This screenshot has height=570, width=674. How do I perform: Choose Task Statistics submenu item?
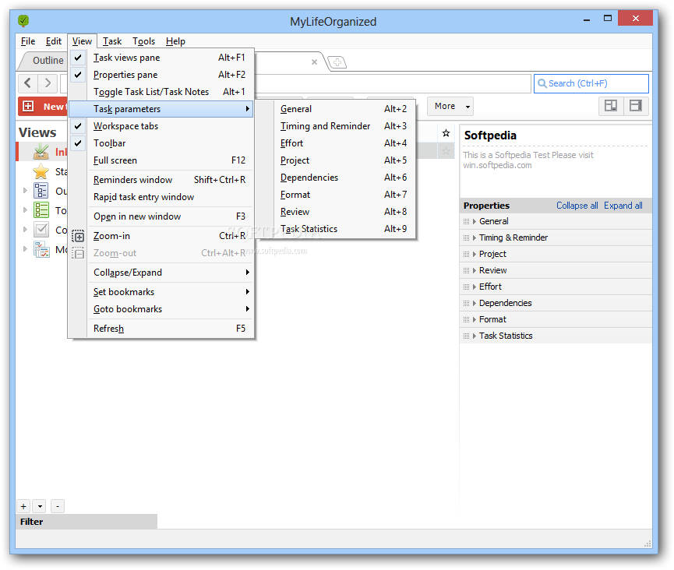(335, 229)
